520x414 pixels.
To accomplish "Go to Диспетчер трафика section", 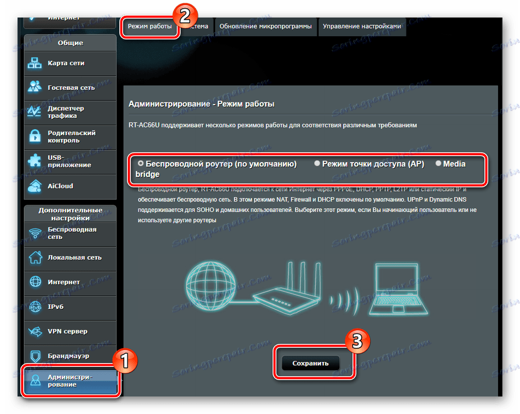I will pyautogui.click(x=70, y=112).
